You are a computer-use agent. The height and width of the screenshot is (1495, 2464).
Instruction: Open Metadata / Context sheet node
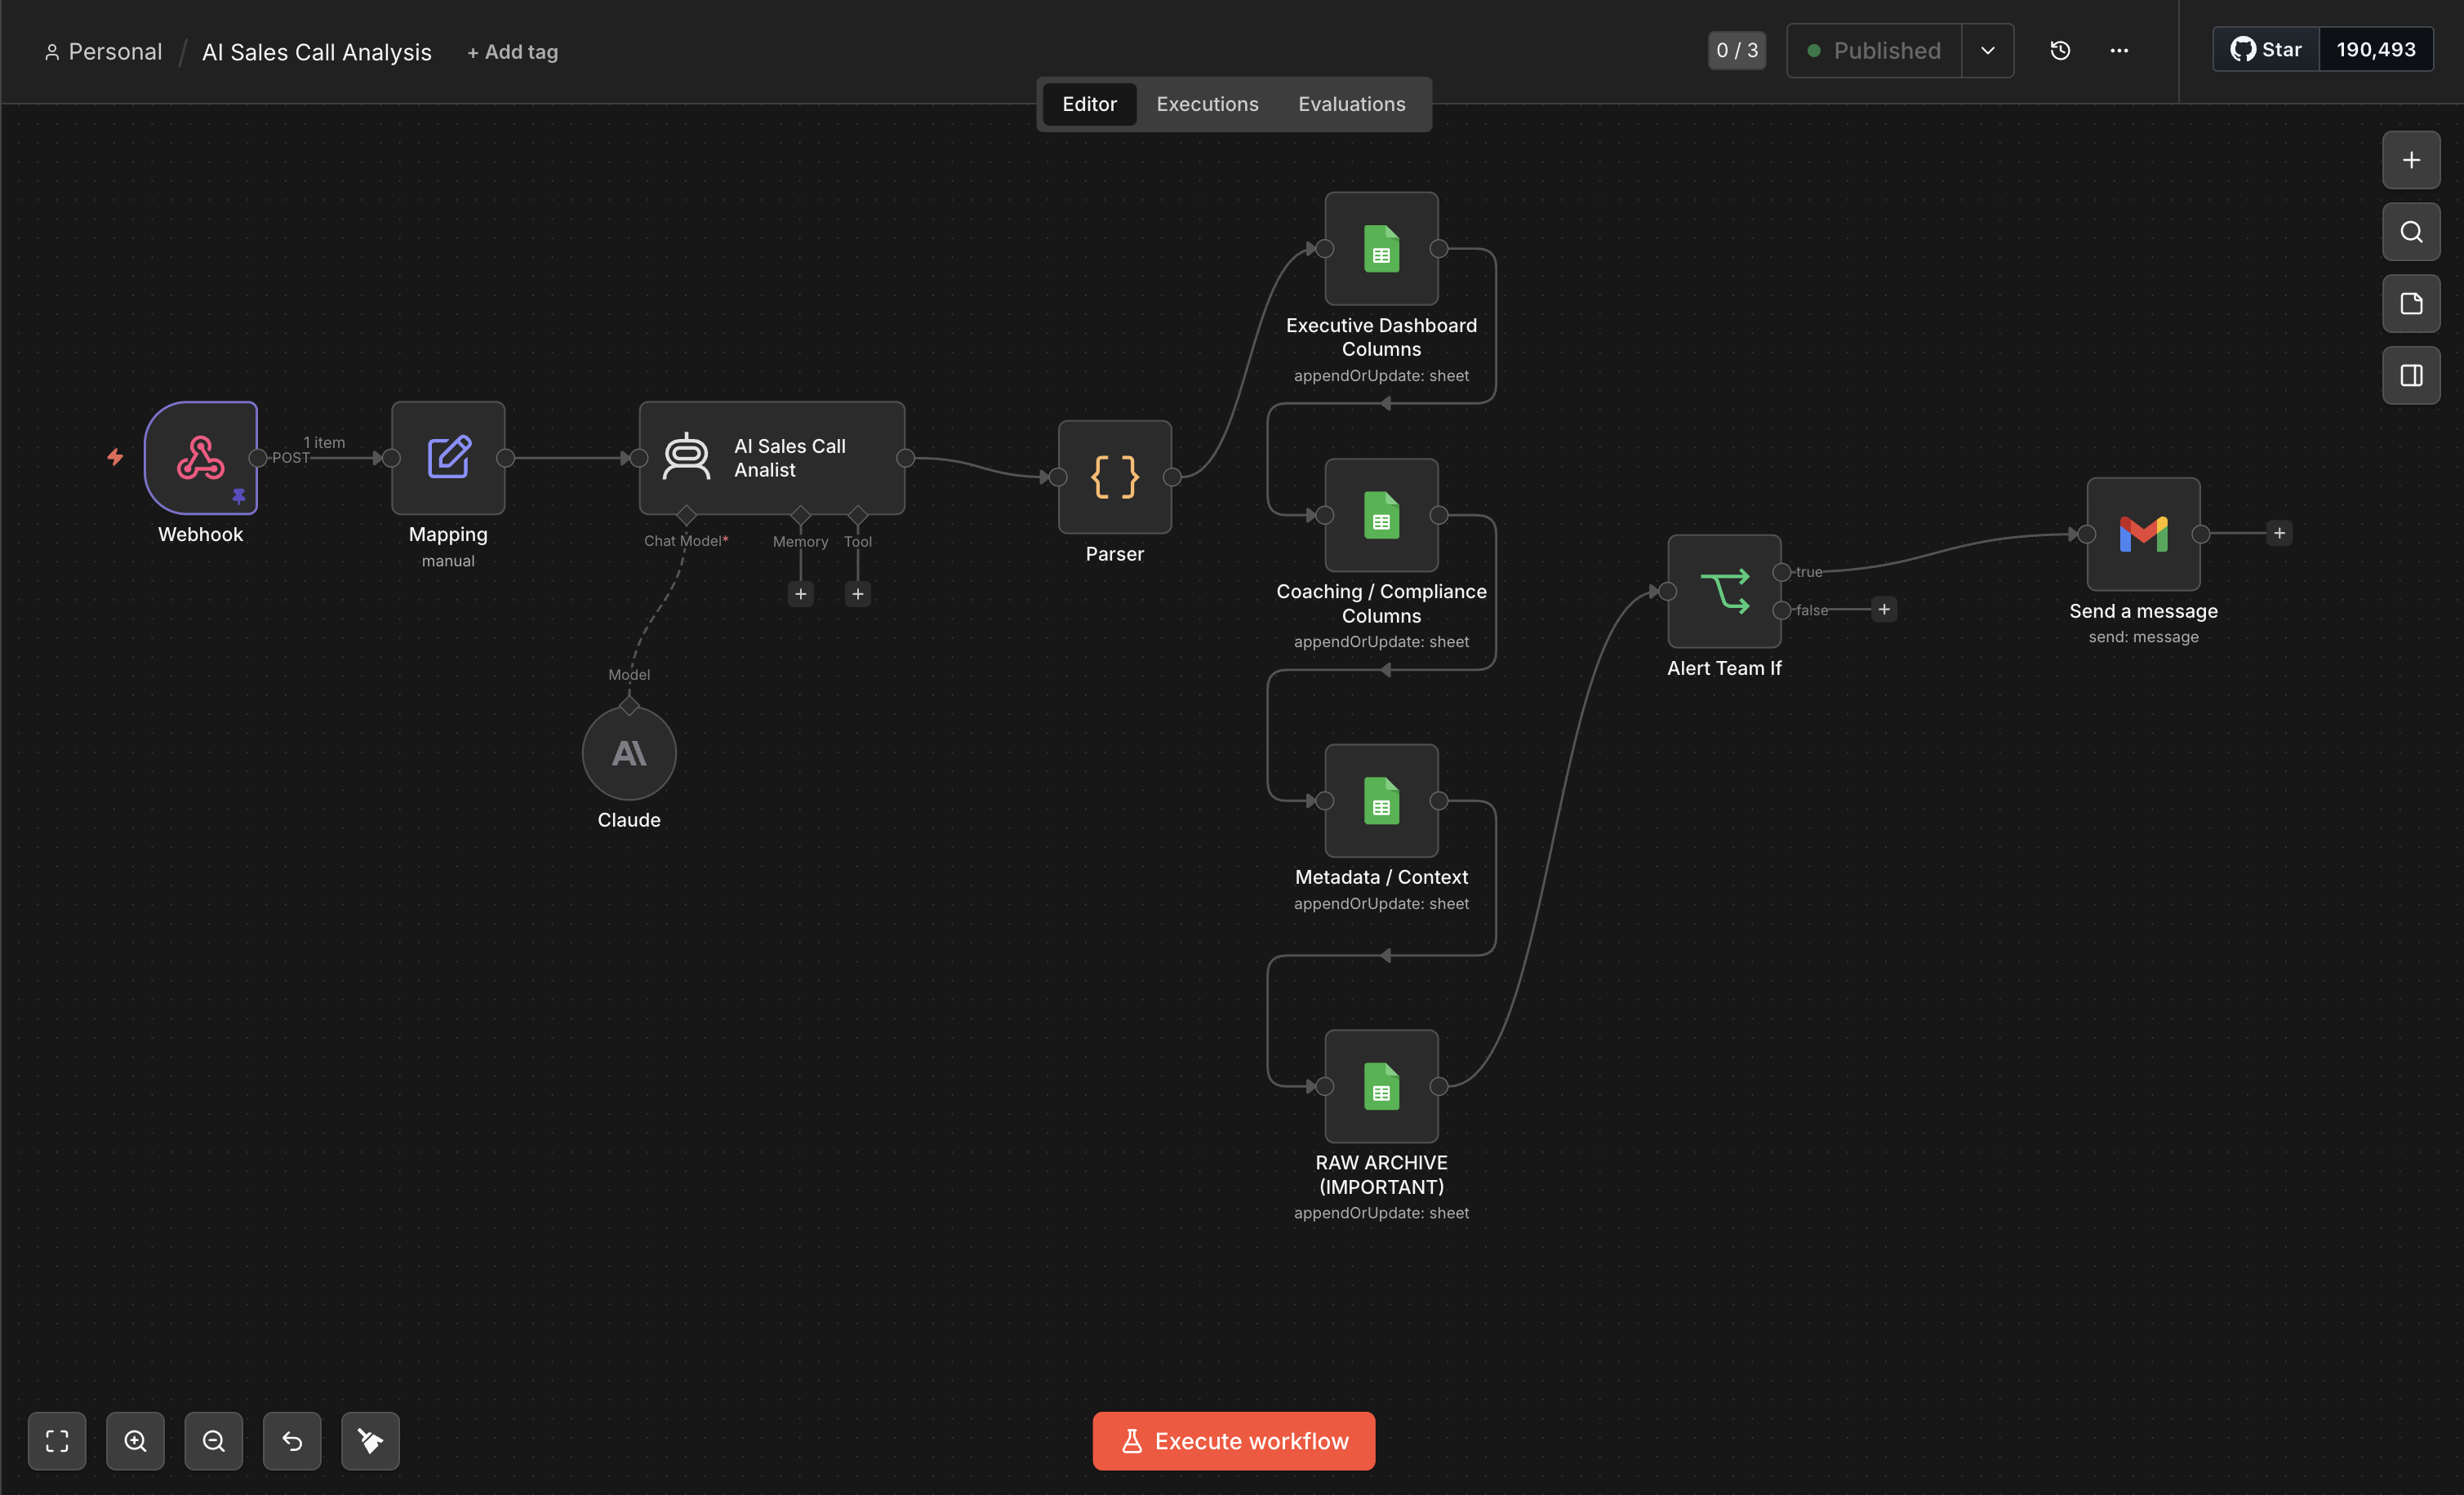[1382, 801]
